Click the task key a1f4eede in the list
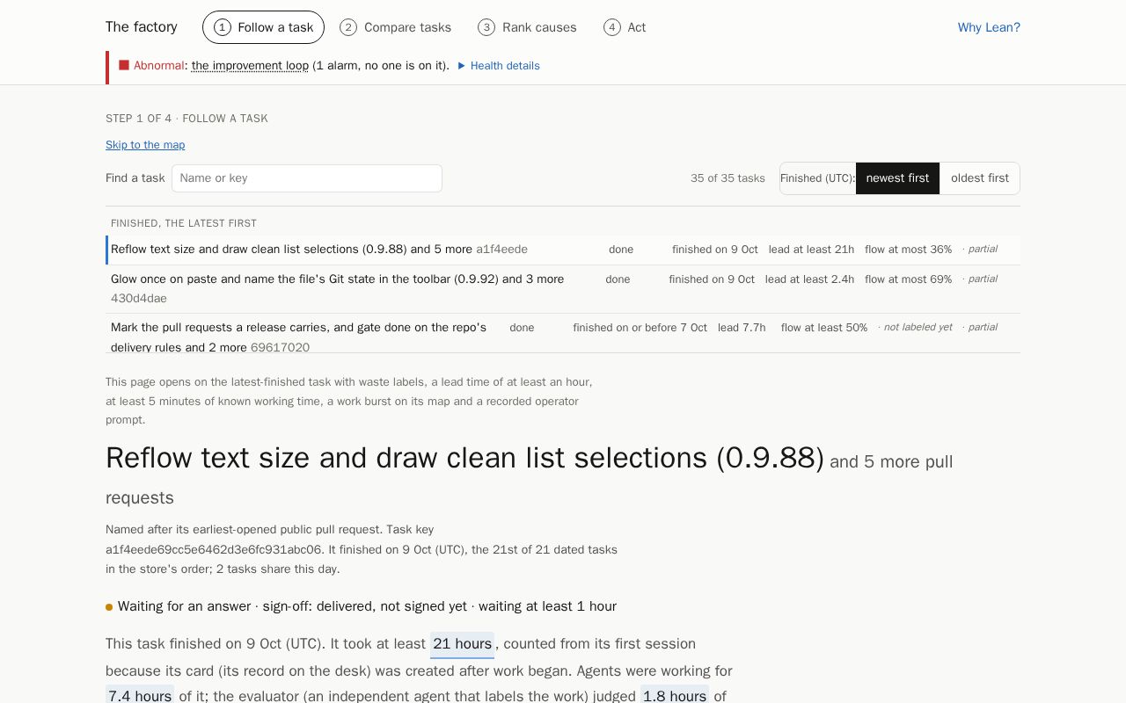 501,250
